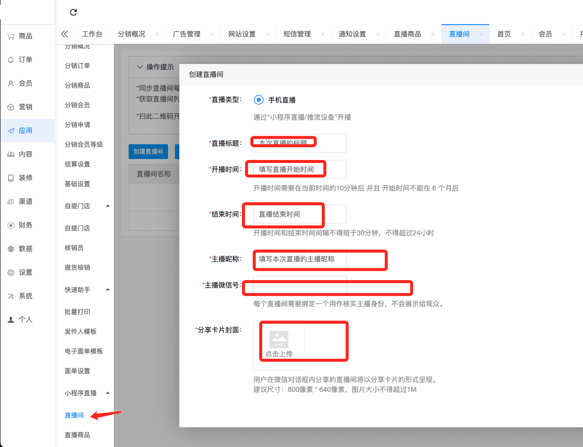Collapse the 操作提示 panel
The height and width of the screenshot is (447, 583).
click(x=140, y=67)
